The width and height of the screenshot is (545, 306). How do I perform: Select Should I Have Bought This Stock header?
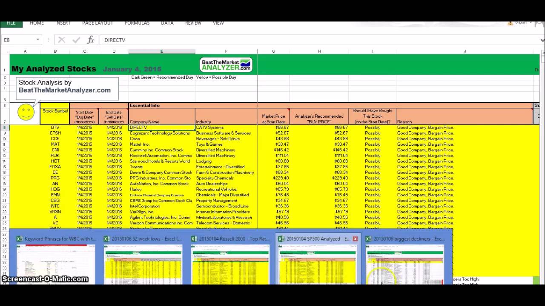[x=373, y=116]
